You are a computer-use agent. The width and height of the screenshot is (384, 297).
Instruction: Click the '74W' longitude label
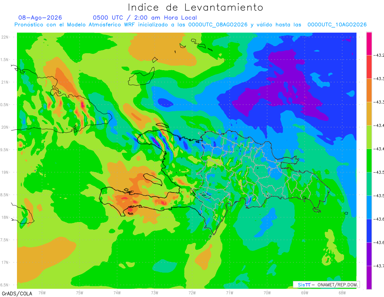pyautogui.click(x=117, y=293)
